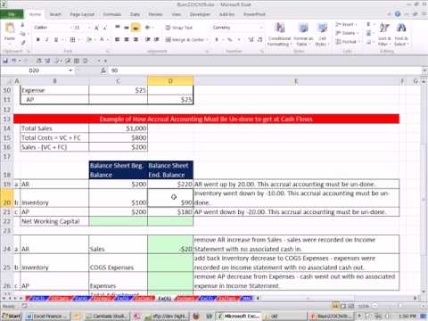Select the Ex(6) sheet tab

(x=164, y=298)
